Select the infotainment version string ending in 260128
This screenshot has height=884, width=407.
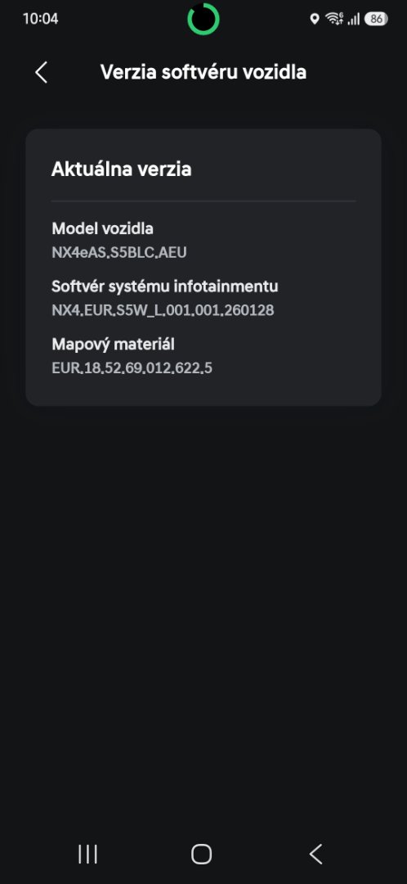point(163,311)
